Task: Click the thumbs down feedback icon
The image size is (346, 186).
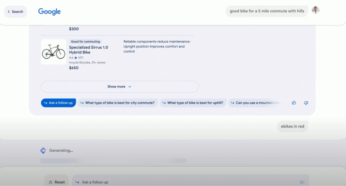Action: tap(306, 103)
